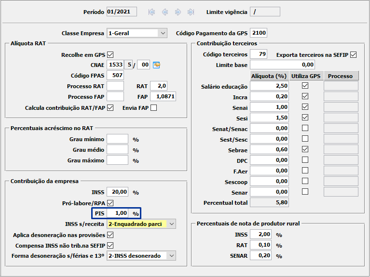Disable Aplica desoneração nas provisões
Viewport: 370px width, 277px height.
pyautogui.click(x=110, y=235)
